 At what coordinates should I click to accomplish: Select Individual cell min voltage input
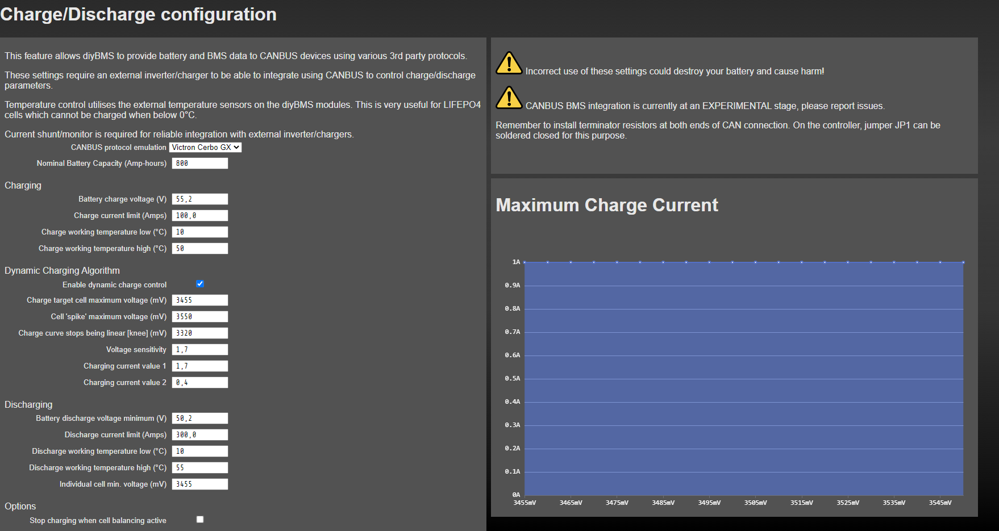click(x=199, y=484)
